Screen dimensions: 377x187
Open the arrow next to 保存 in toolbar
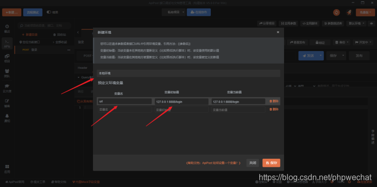(343, 56)
